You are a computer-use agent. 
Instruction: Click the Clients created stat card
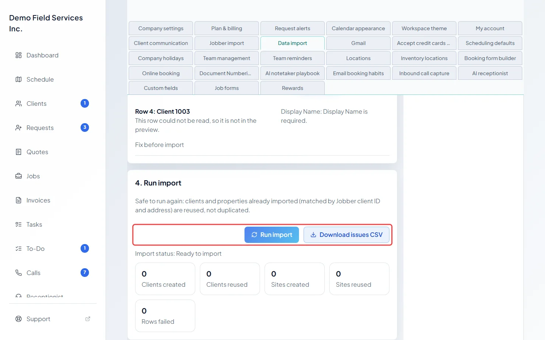pyautogui.click(x=165, y=279)
